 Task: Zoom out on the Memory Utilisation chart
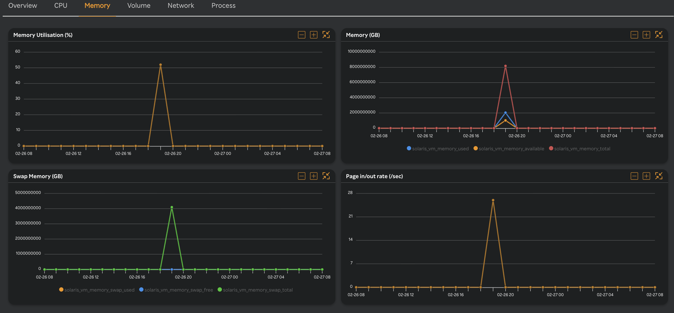[302, 35]
